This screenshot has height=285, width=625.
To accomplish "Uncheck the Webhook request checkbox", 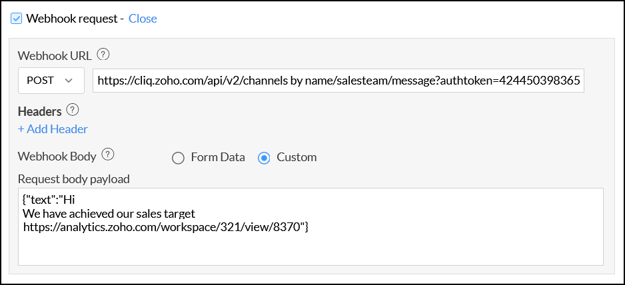I will 17,19.
